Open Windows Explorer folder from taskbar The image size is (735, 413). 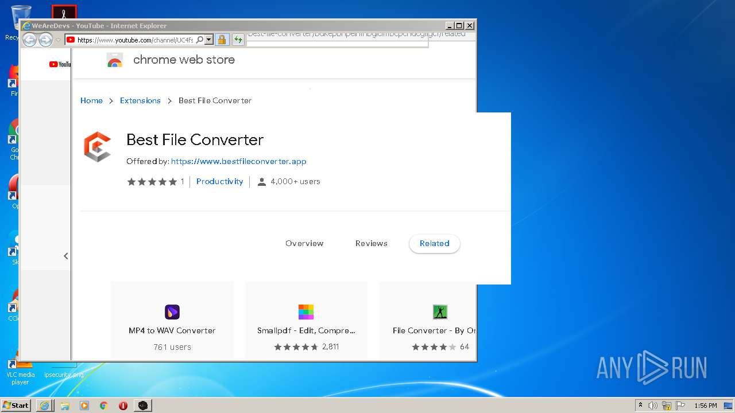click(x=65, y=406)
